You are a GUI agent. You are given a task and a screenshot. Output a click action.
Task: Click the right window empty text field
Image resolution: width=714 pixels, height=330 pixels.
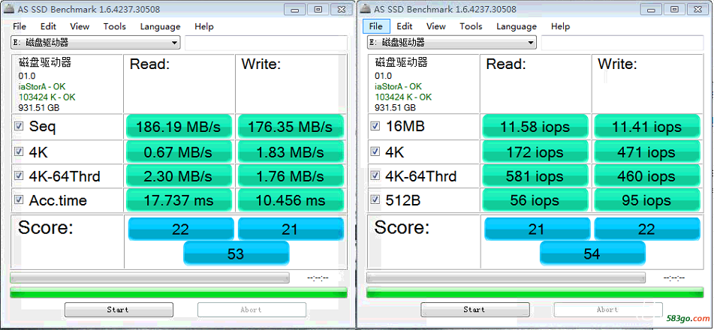622,43
